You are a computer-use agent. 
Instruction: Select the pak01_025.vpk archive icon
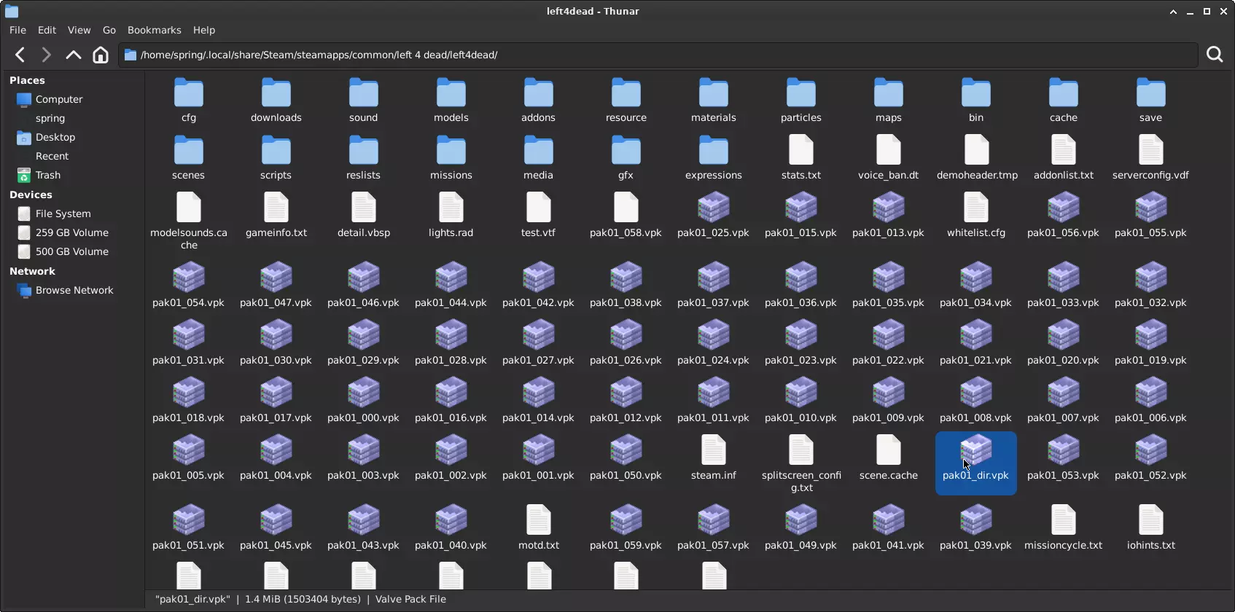pos(714,208)
